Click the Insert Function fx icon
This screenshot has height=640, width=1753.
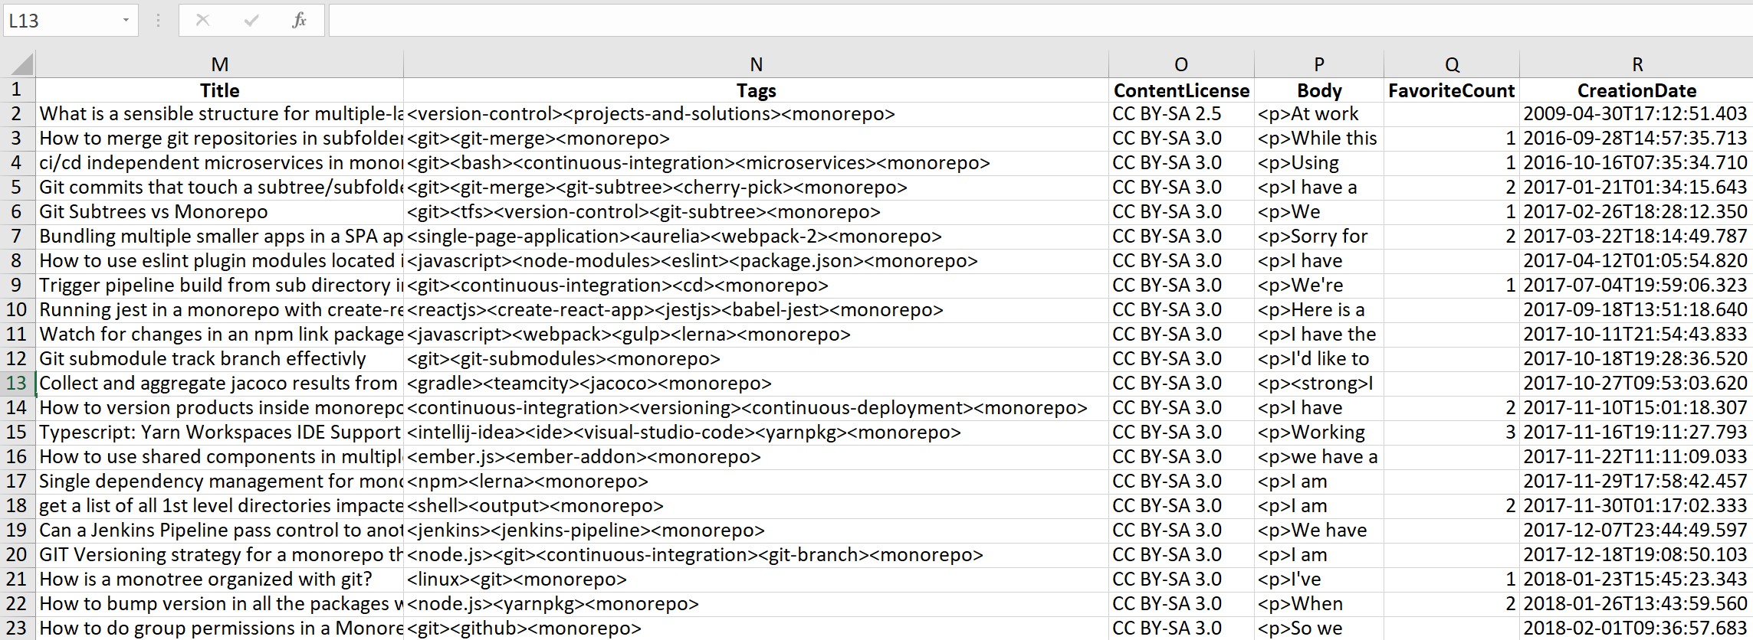click(x=299, y=21)
